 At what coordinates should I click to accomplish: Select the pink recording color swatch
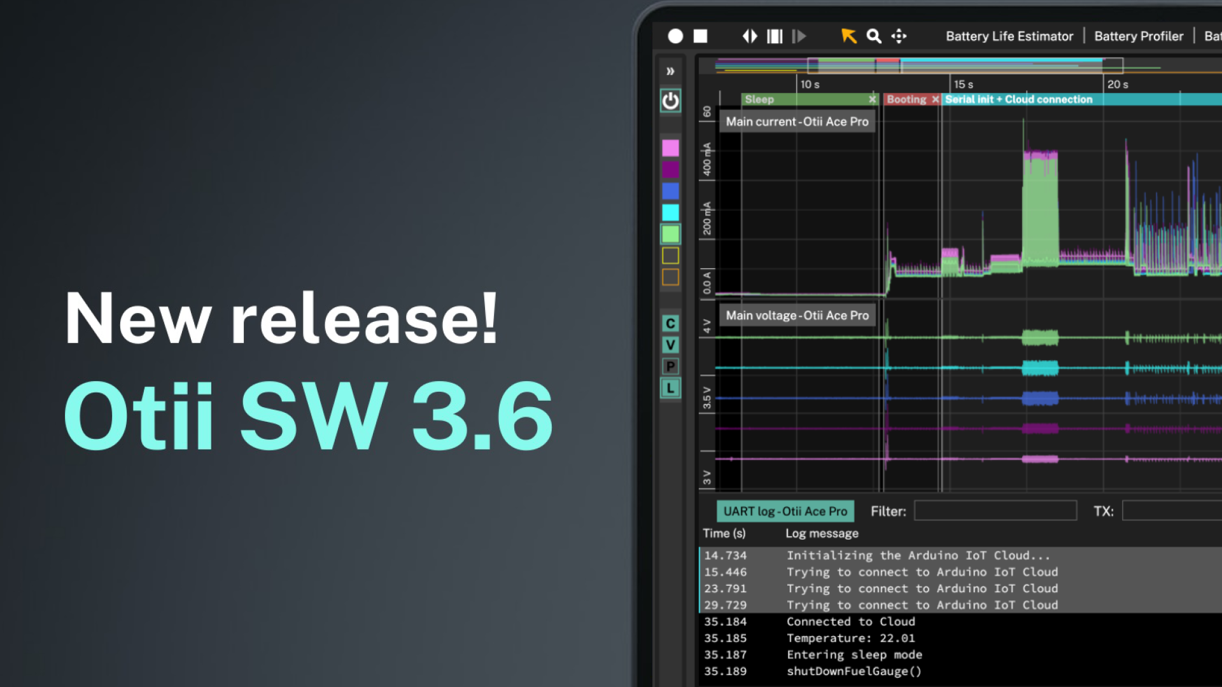[670, 148]
